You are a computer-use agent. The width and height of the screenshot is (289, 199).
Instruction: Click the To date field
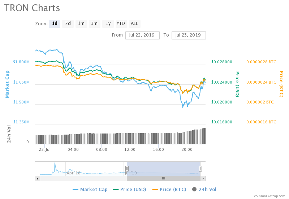[189, 35]
